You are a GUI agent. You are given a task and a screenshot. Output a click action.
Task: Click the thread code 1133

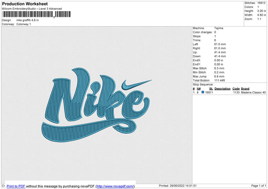click(x=236, y=92)
